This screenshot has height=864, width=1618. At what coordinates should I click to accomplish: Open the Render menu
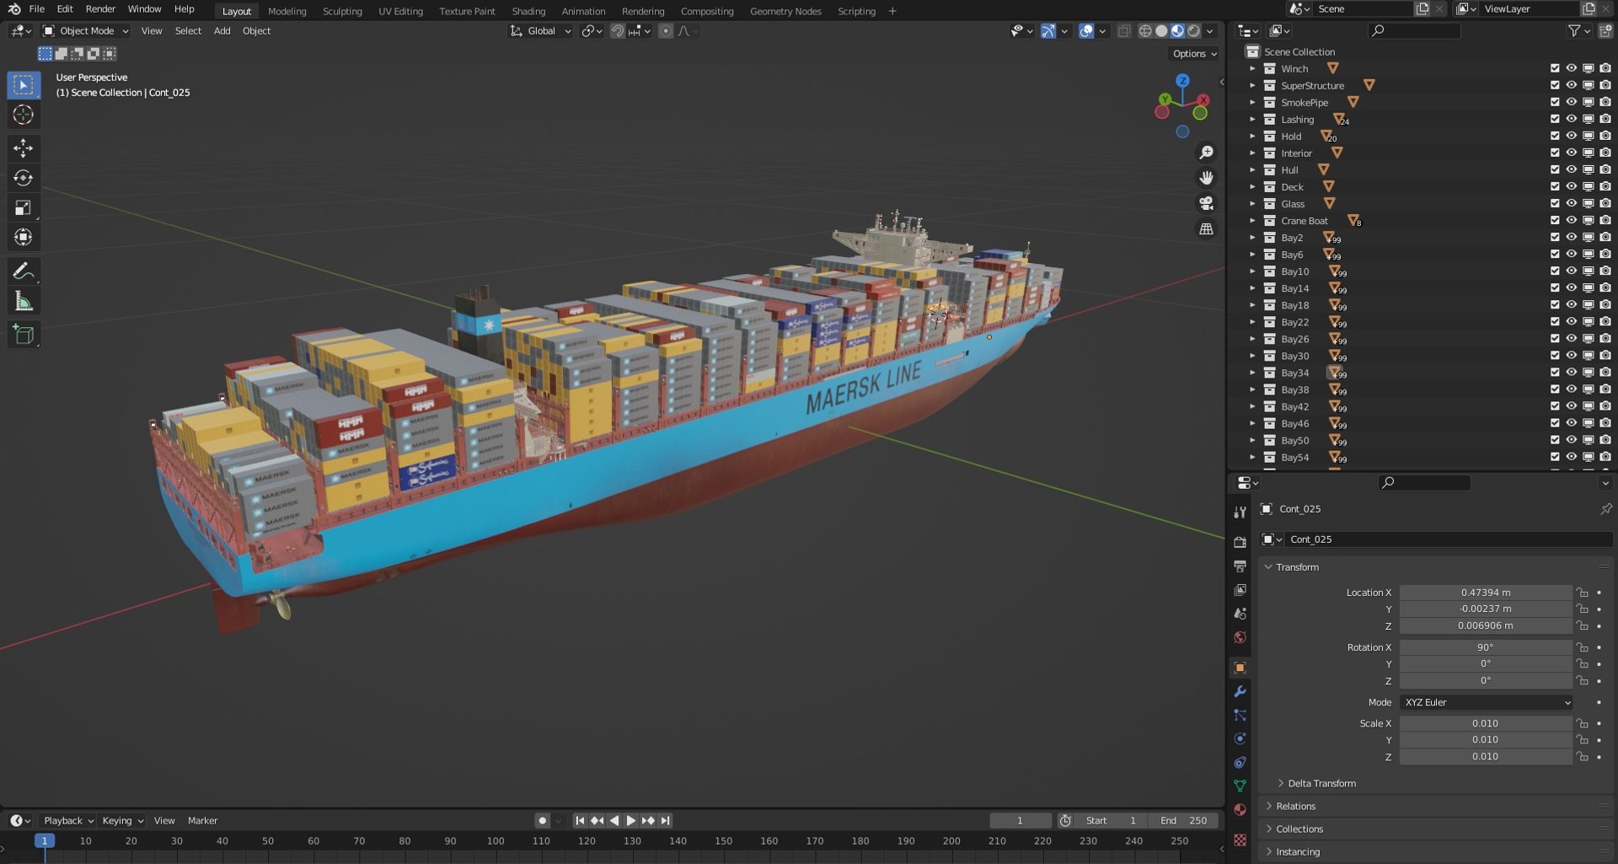100,9
